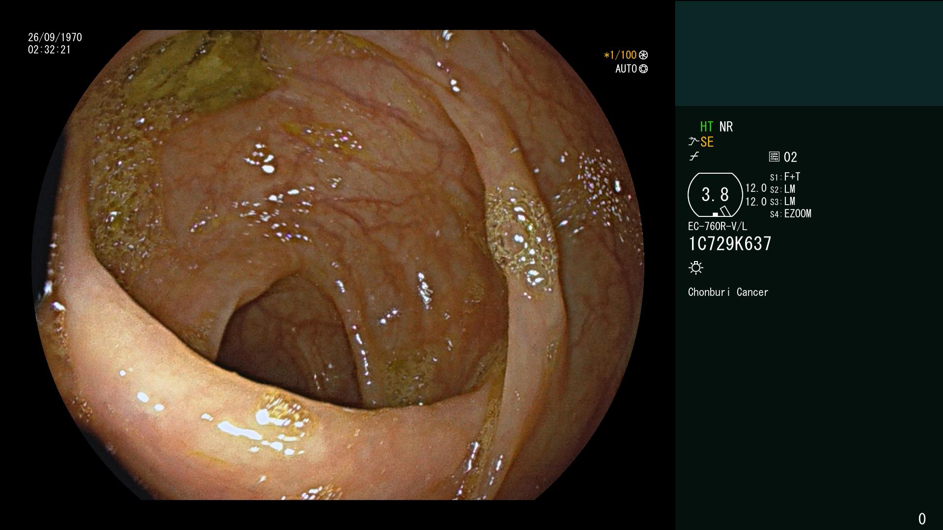Click the preset number 02
The height and width of the screenshot is (530, 943).
(x=790, y=157)
